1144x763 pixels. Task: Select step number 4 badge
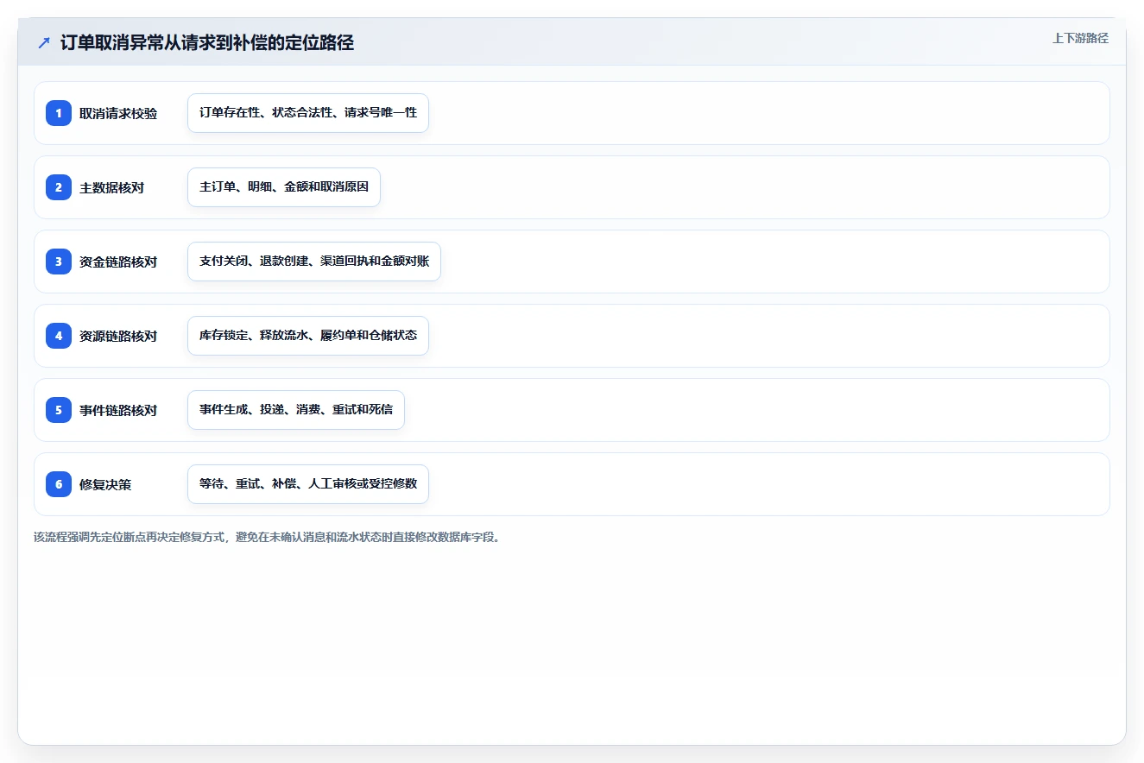pyautogui.click(x=59, y=336)
